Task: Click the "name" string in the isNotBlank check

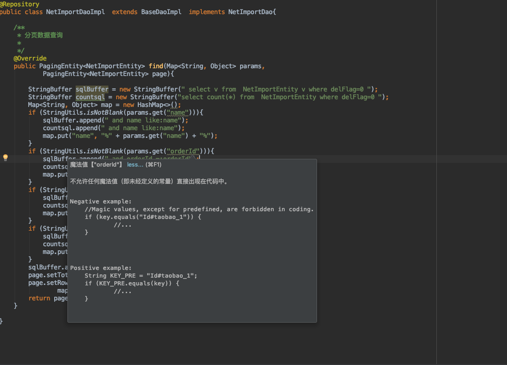Action: [178, 113]
